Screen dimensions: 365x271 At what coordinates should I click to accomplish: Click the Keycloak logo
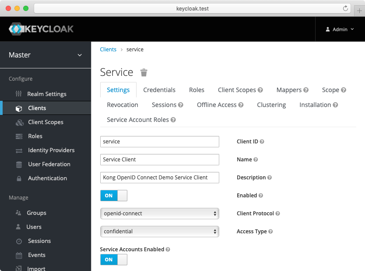(41, 29)
